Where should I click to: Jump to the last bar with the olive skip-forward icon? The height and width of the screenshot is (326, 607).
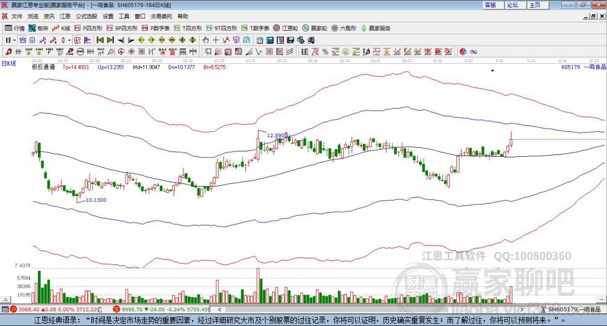click(x=110, y=40)
